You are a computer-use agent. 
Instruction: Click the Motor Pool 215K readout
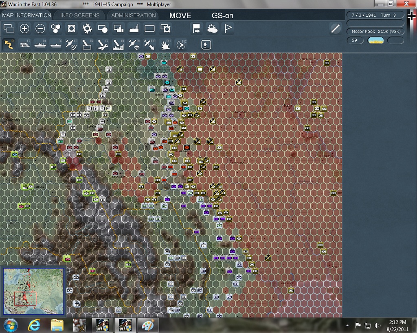tap(375, 31)
